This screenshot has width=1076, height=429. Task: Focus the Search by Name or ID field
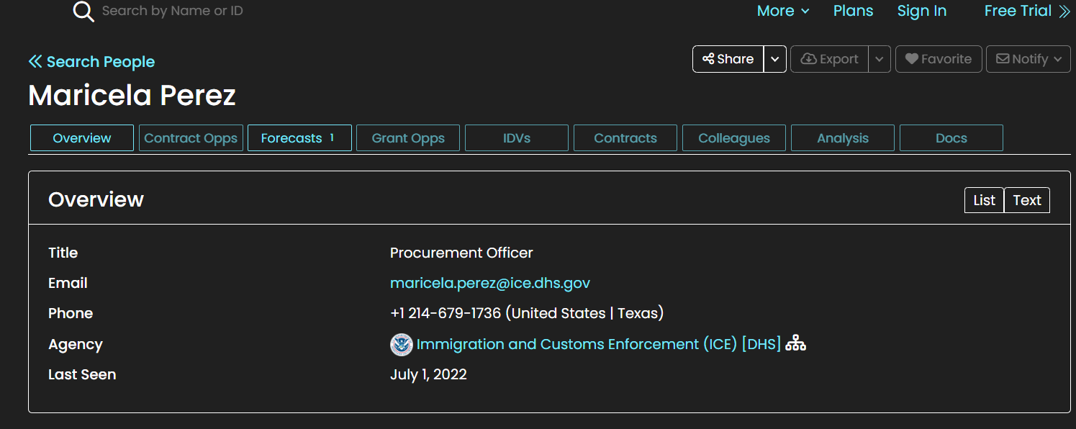[173, 11]
